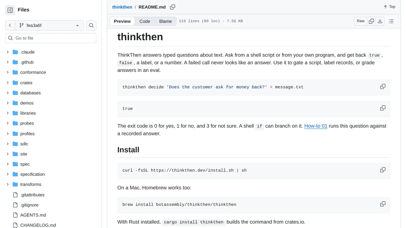Click the README.md breadcrumb file name
Image resolution: width=406 pixels, height=228 pixels.
(152, 7)
